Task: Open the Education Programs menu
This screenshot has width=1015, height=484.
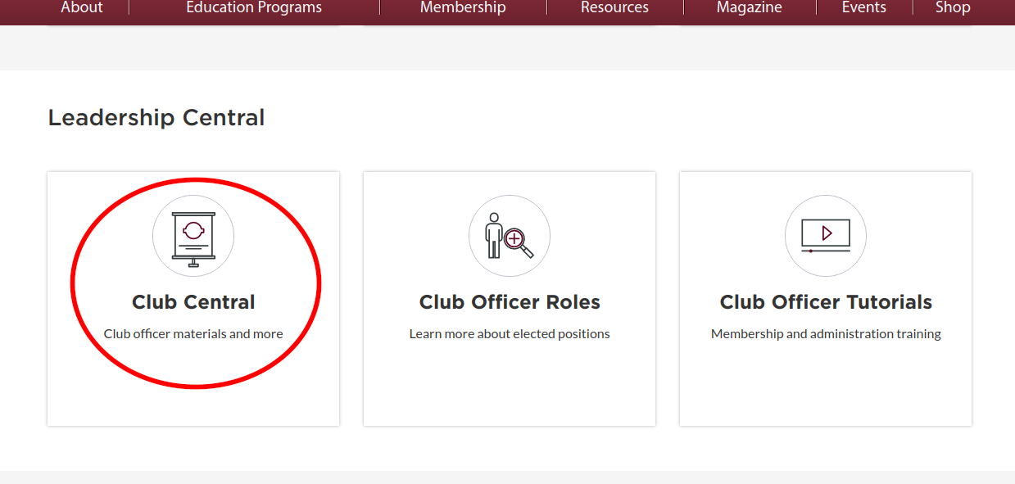Action: [254, 8]
